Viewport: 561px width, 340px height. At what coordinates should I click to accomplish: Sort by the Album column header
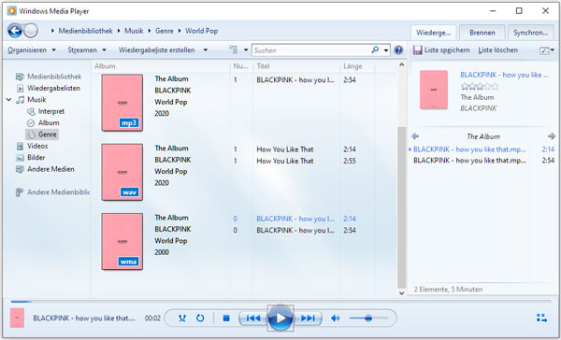105,66
